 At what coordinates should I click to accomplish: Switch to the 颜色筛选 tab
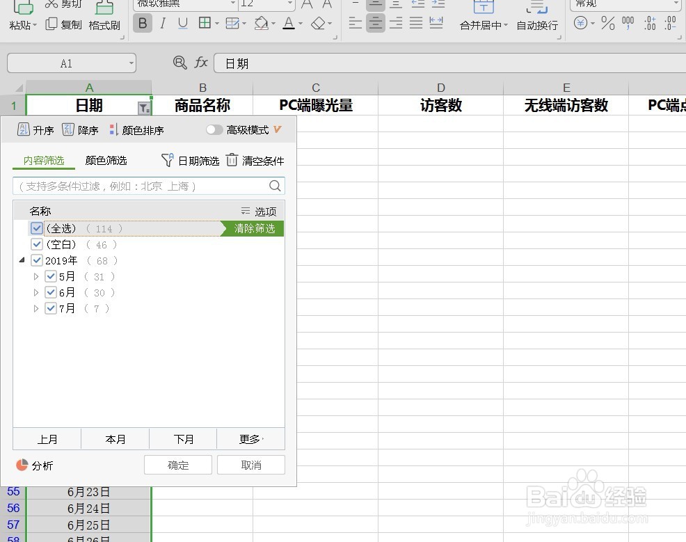coord(106,160)
